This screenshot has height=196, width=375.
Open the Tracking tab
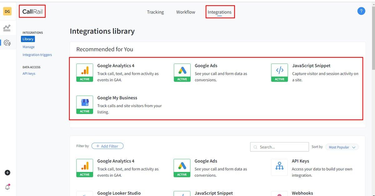coord(155,12)
